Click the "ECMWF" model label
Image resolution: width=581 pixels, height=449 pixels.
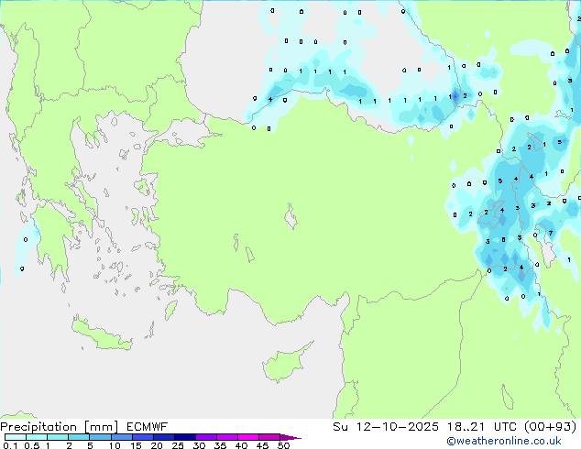click(147, 427)
